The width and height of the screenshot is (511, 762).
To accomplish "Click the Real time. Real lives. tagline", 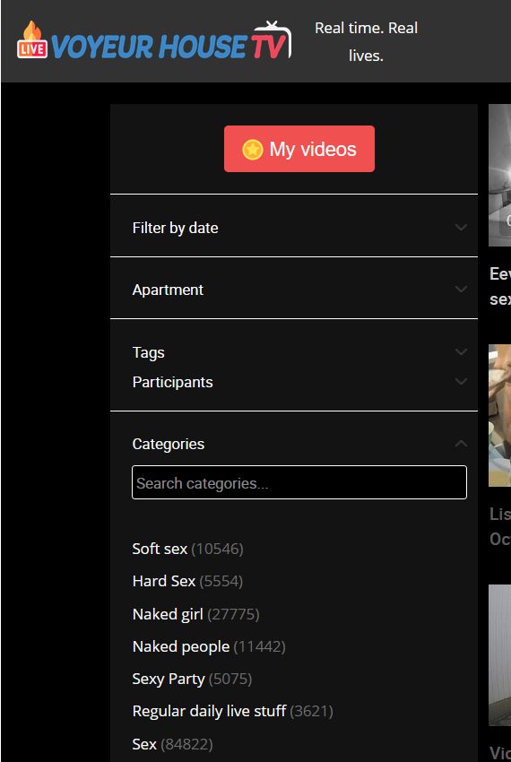I will (366, 42).
